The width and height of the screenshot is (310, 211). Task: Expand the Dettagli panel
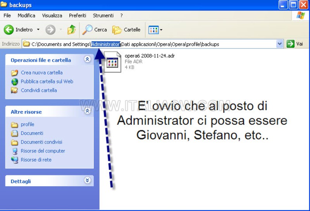87,181
